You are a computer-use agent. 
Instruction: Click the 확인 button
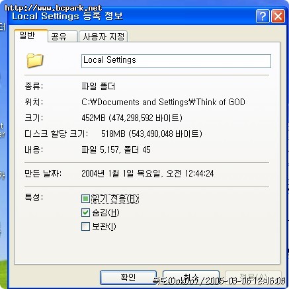point(128,278)
